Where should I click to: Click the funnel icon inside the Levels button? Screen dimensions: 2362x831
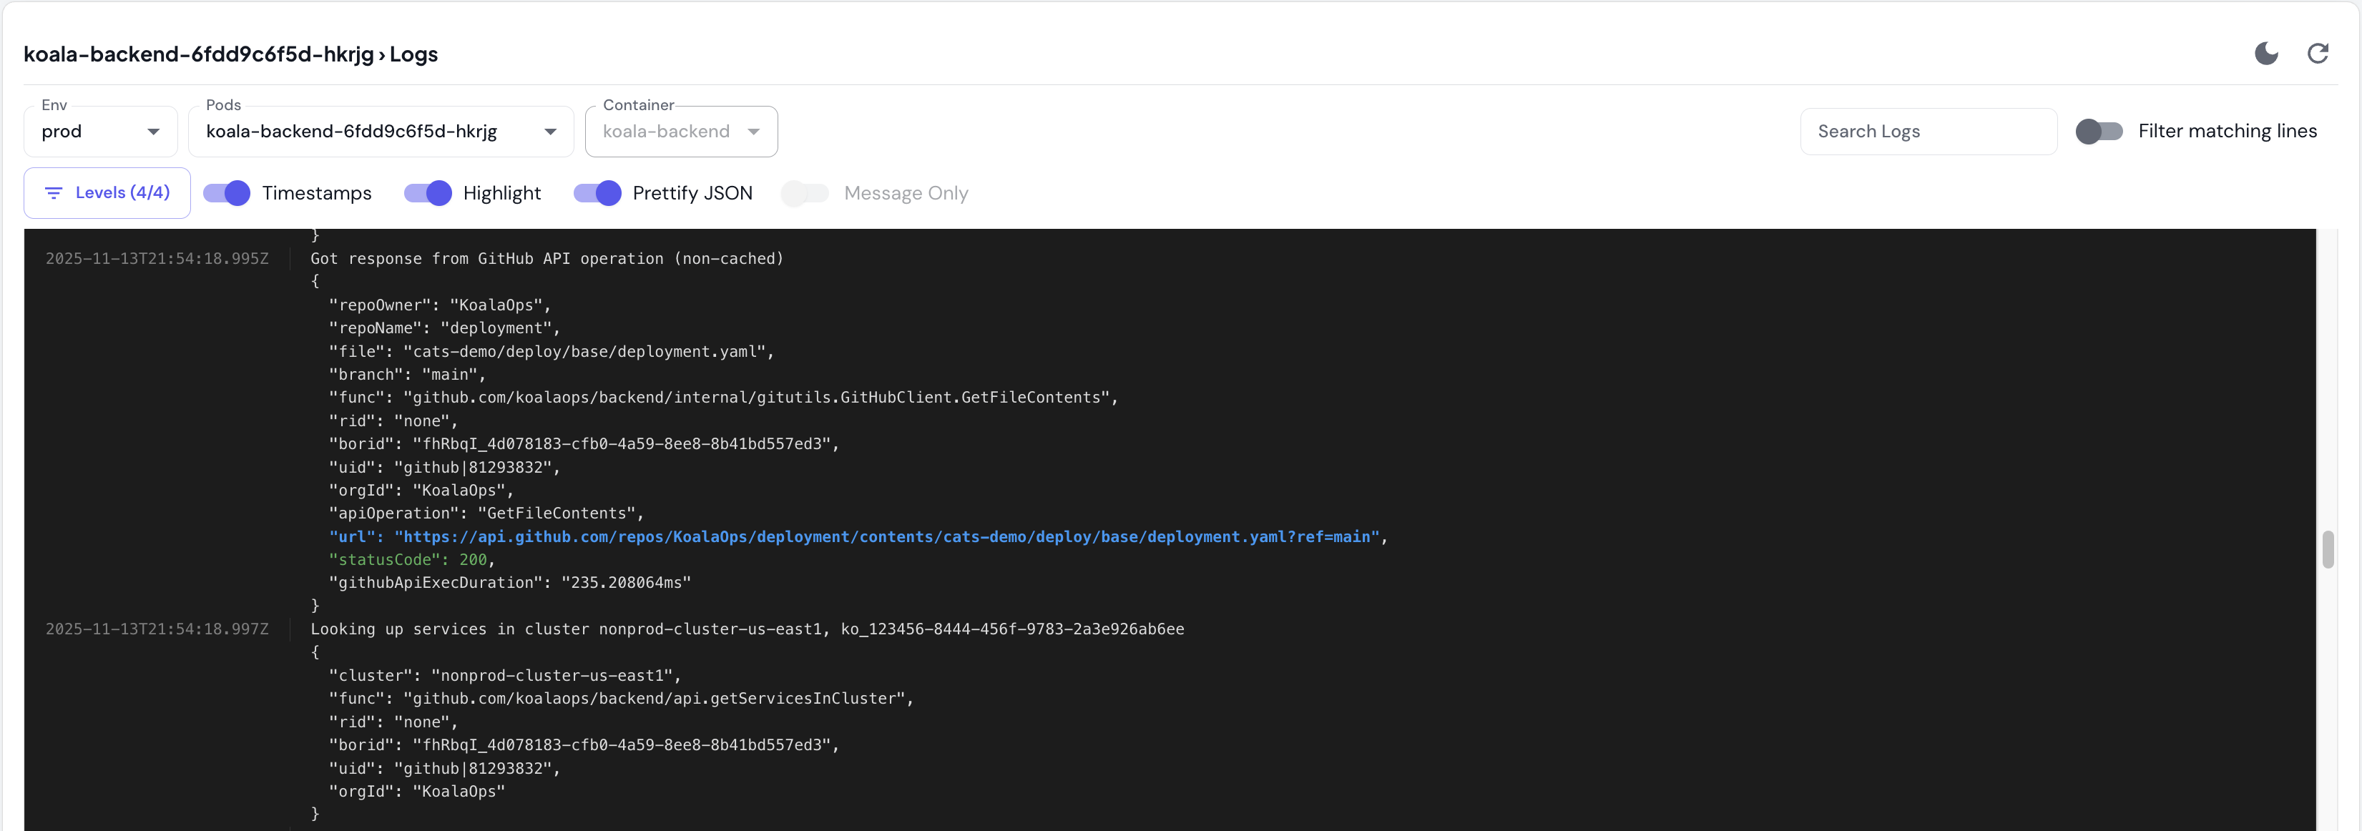pos(54,192)
